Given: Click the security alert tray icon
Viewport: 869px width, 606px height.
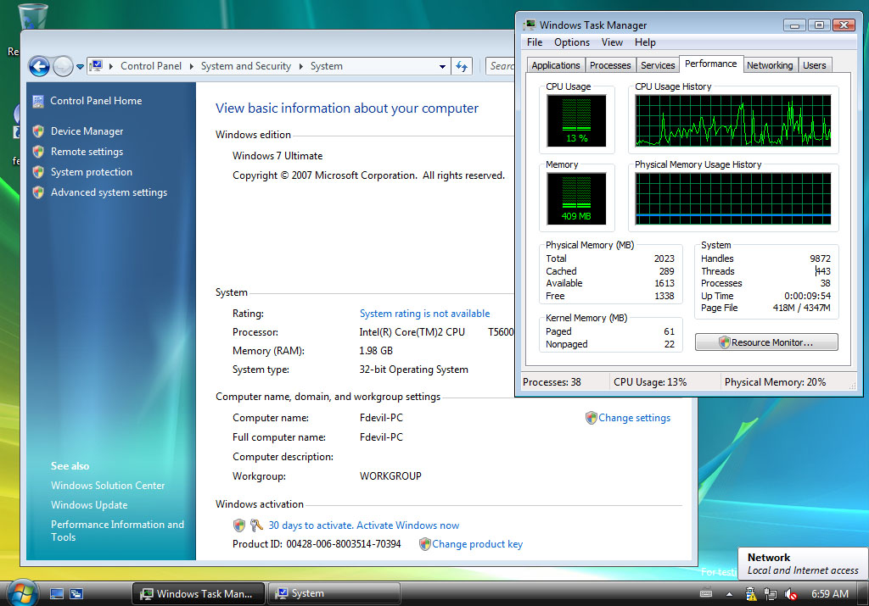Looking at the screenshot, I should pos(750,594).
